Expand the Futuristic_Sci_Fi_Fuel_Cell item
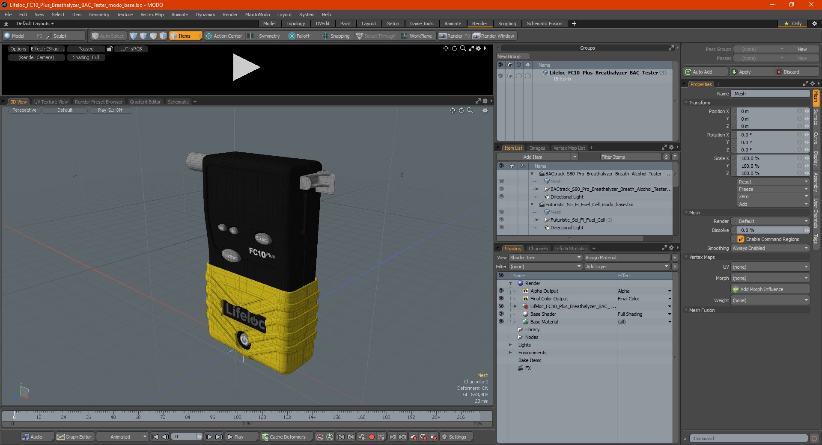Screen dimensions: 822x445 tap(537, 220)
